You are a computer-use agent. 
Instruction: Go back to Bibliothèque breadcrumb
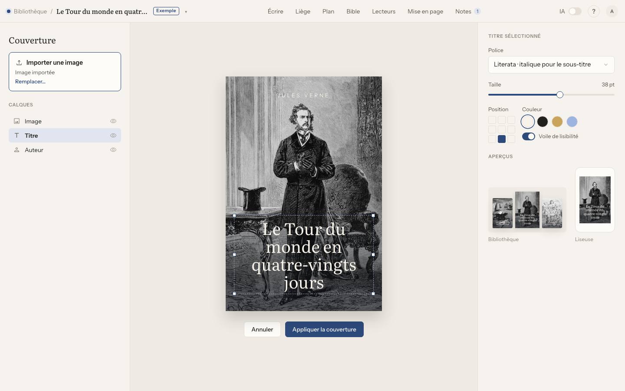tap(30, 11)
